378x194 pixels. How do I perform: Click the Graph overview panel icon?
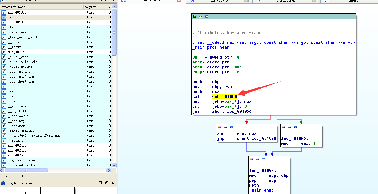point(3,183)
